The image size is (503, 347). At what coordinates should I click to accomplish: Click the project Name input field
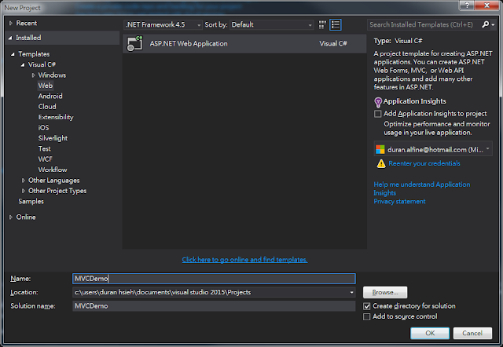(x=214, y=279)
